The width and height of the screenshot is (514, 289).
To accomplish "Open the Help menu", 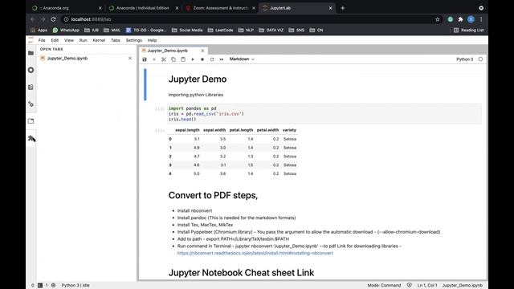I will point(152,40).
